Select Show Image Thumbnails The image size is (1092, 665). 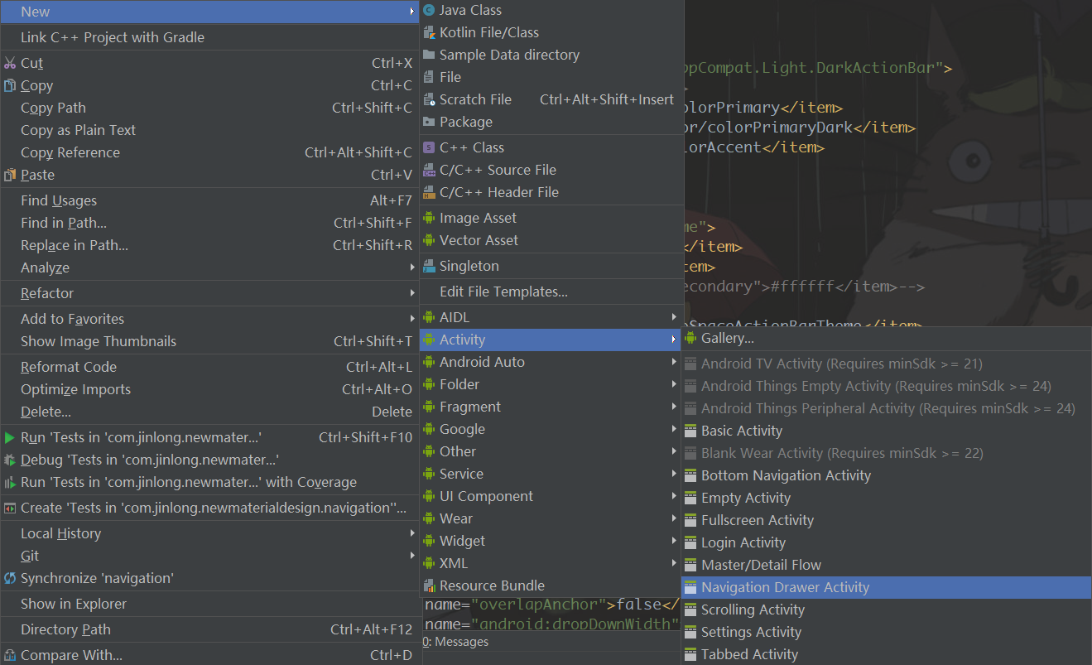click(x=209, y=341)
